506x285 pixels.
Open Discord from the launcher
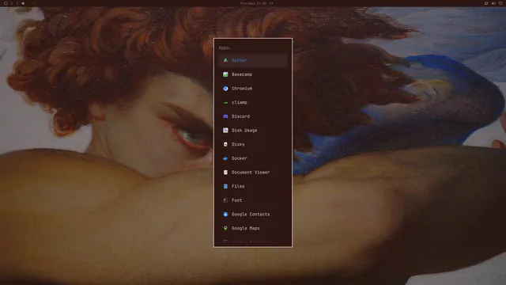pyautogui.click(x=253, y=116)
